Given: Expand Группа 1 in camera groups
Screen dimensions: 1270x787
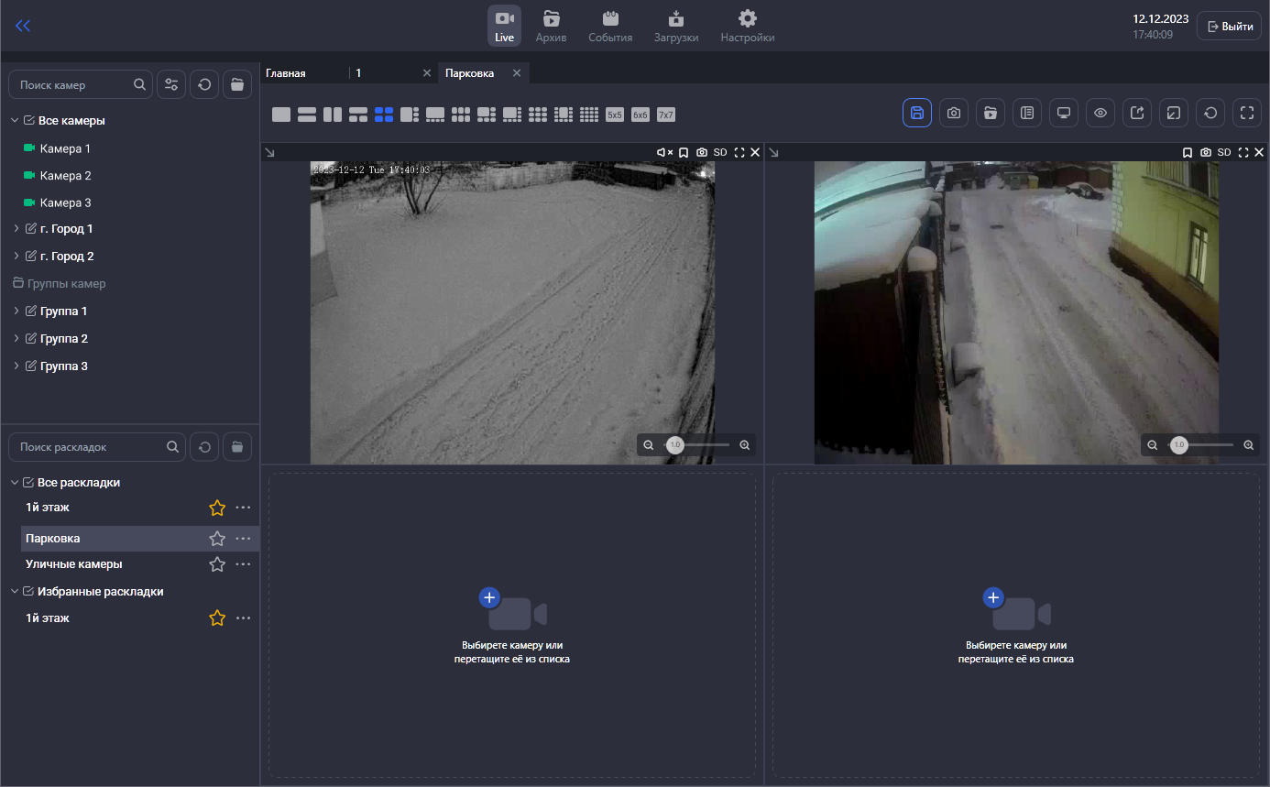Looking at the screenshot, I should coord(16,312).
